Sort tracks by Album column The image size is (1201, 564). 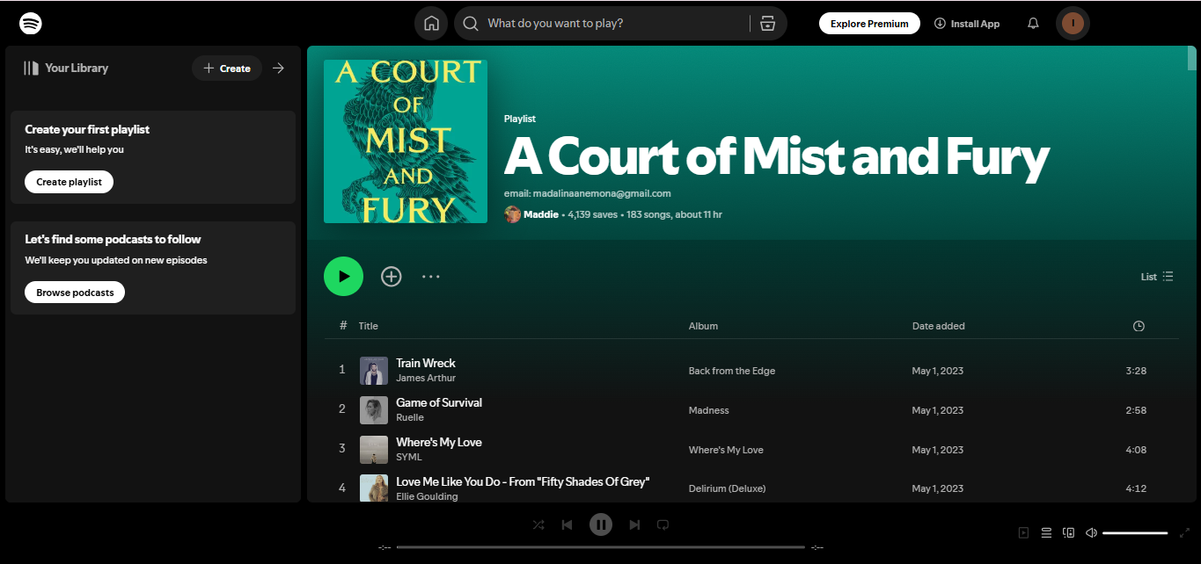pyautogui.click(x=703, y=326)
